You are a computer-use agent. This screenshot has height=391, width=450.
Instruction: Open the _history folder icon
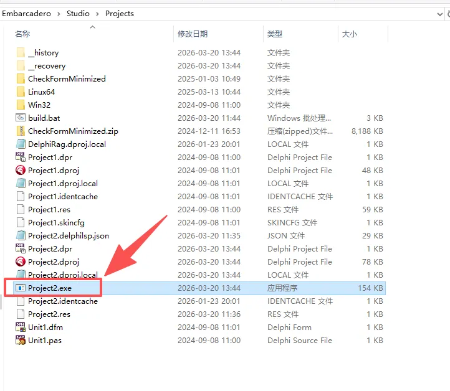click(21, 53)
